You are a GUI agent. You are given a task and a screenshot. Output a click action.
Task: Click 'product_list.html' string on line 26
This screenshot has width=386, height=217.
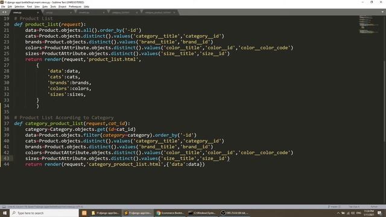(x=112, y=59)
